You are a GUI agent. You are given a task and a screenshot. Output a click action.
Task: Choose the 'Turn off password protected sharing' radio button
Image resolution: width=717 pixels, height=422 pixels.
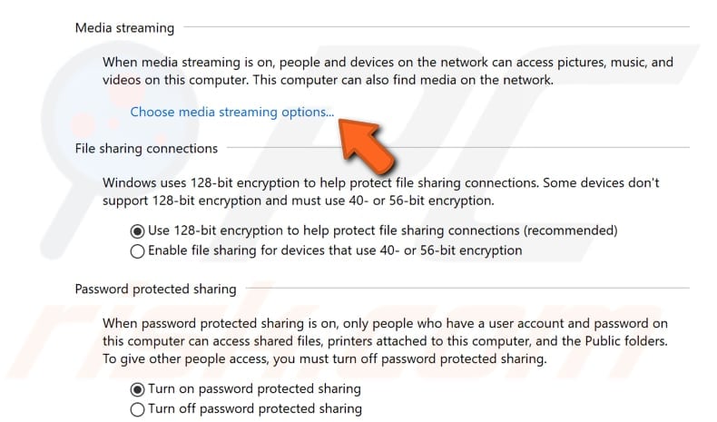coord(137,409)
